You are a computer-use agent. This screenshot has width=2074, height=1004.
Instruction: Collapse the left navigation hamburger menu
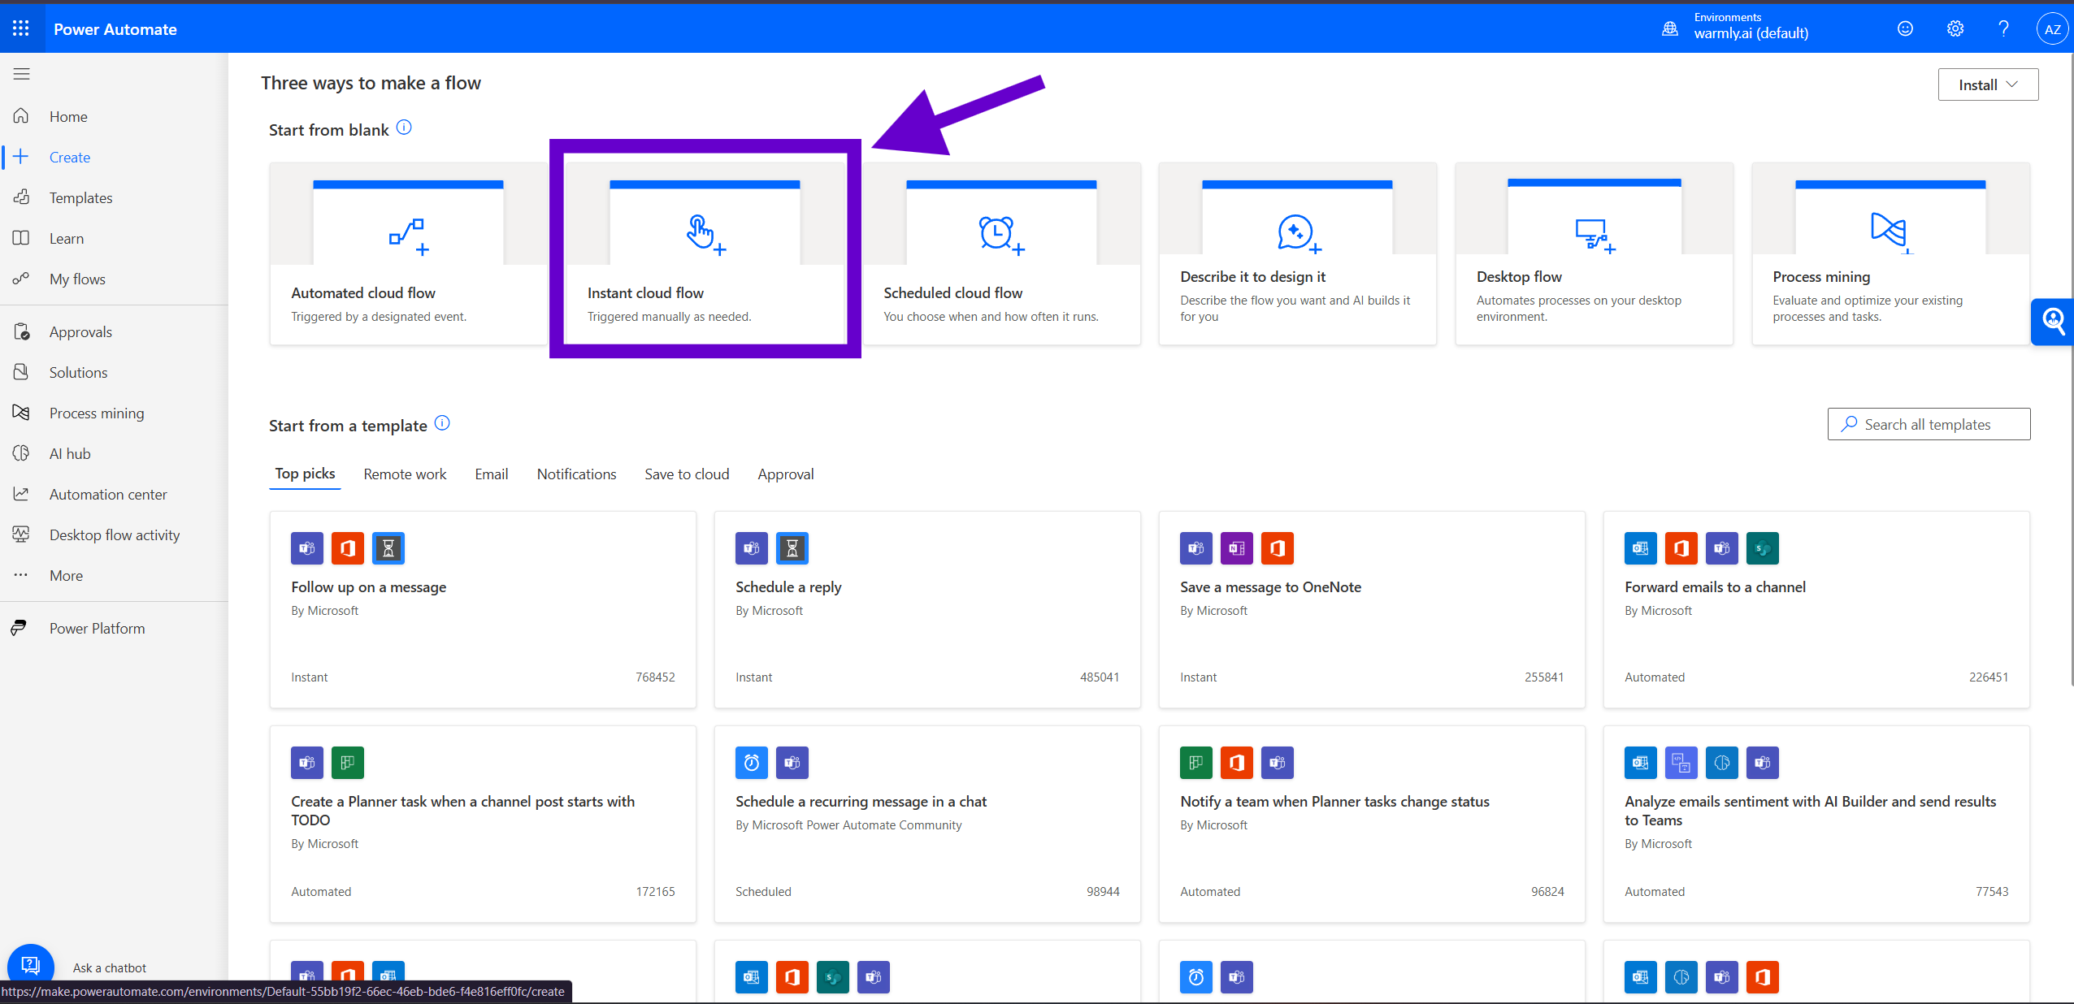[x=22, y=74]
